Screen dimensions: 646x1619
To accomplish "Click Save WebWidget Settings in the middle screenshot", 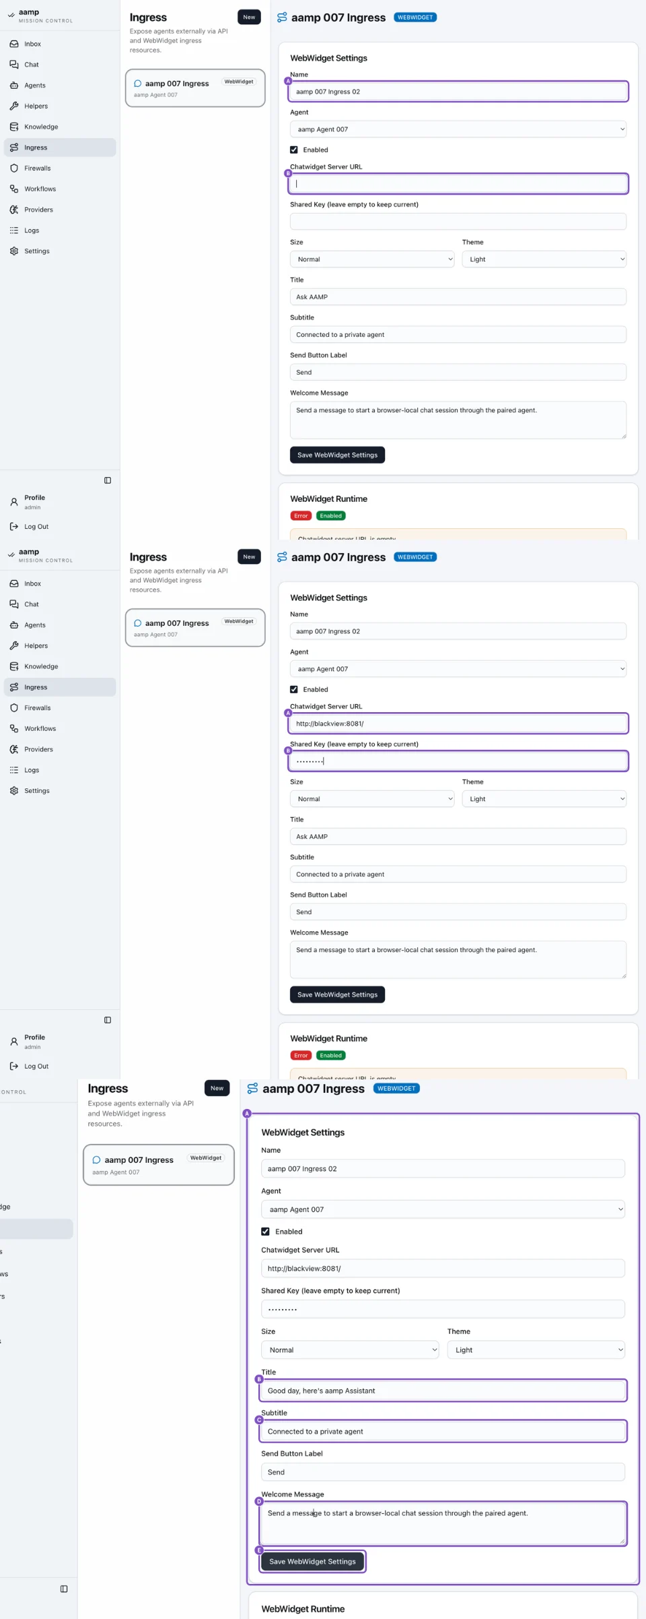I will [x=337, y=994].
